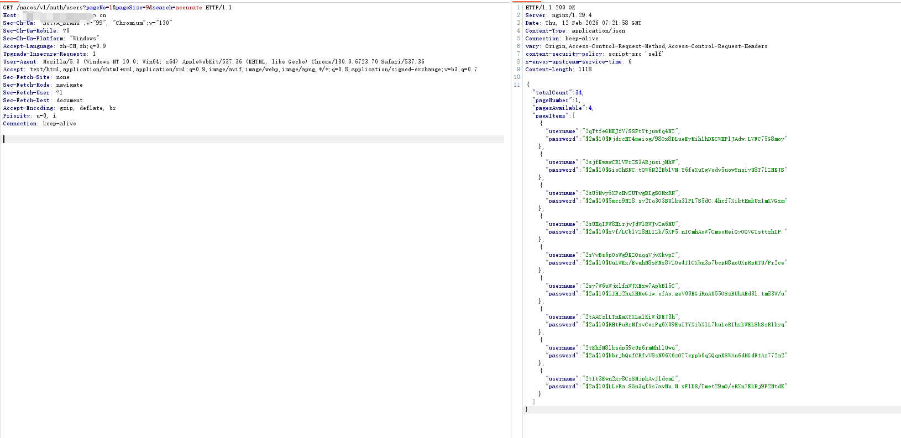This screenshot has height=438, width=901.
Task: Click the divider between request and response panes
Action: tap(511, 221)
